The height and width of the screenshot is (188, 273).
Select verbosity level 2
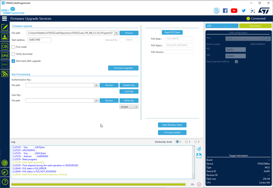coord(187,142)
